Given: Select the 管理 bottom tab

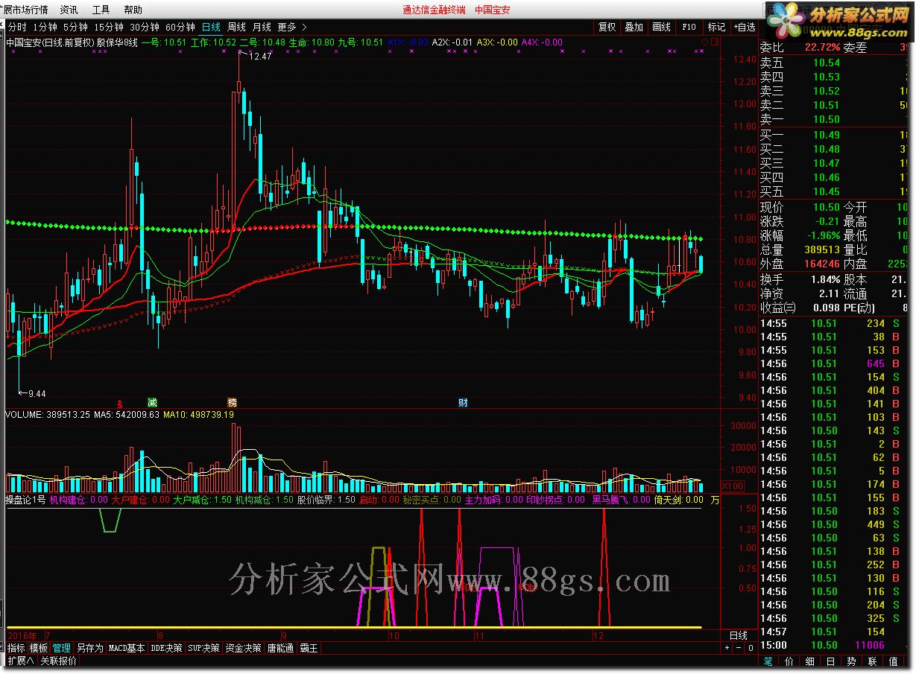Looking at the screenshot, I should pos(62,648).
